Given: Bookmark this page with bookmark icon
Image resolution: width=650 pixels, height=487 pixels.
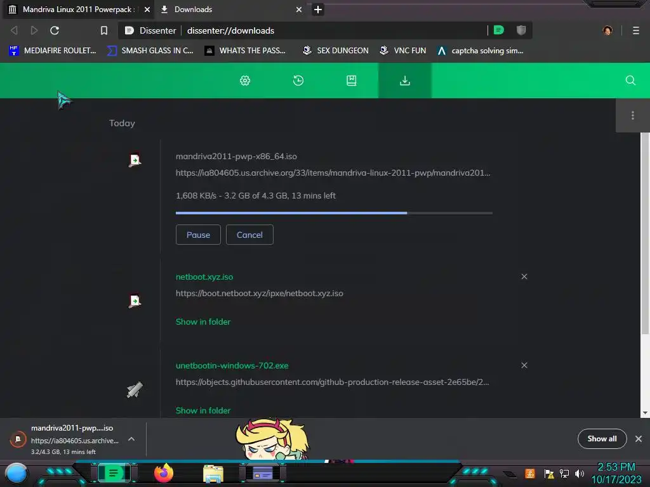Looking at the screenshot, I should pos(104,30).
